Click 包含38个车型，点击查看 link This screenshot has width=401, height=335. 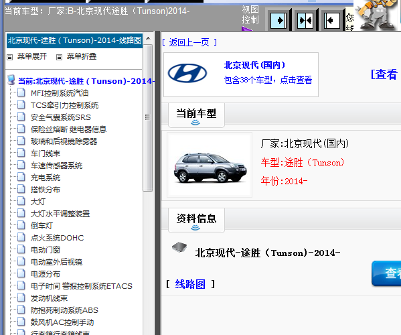click(x=268, y=80)
